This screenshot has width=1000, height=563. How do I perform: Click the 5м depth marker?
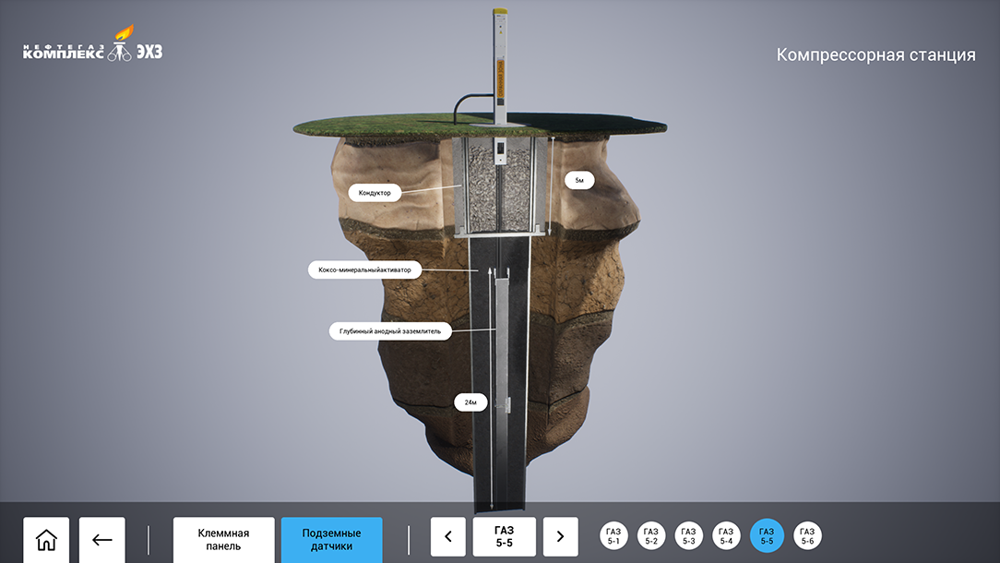pos(579,181)
